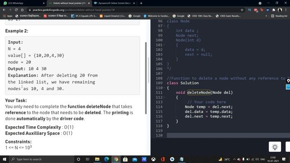Open the Office app from the taskbar
The image size is (290, 163).
click(x=163, y=159)
